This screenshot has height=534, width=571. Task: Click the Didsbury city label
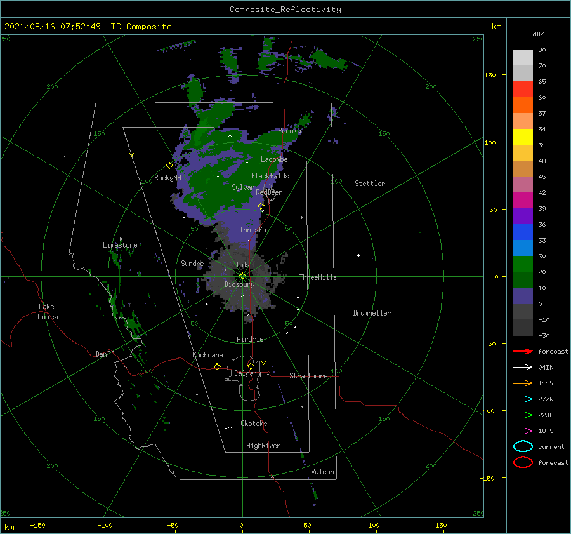pos(239,284)
